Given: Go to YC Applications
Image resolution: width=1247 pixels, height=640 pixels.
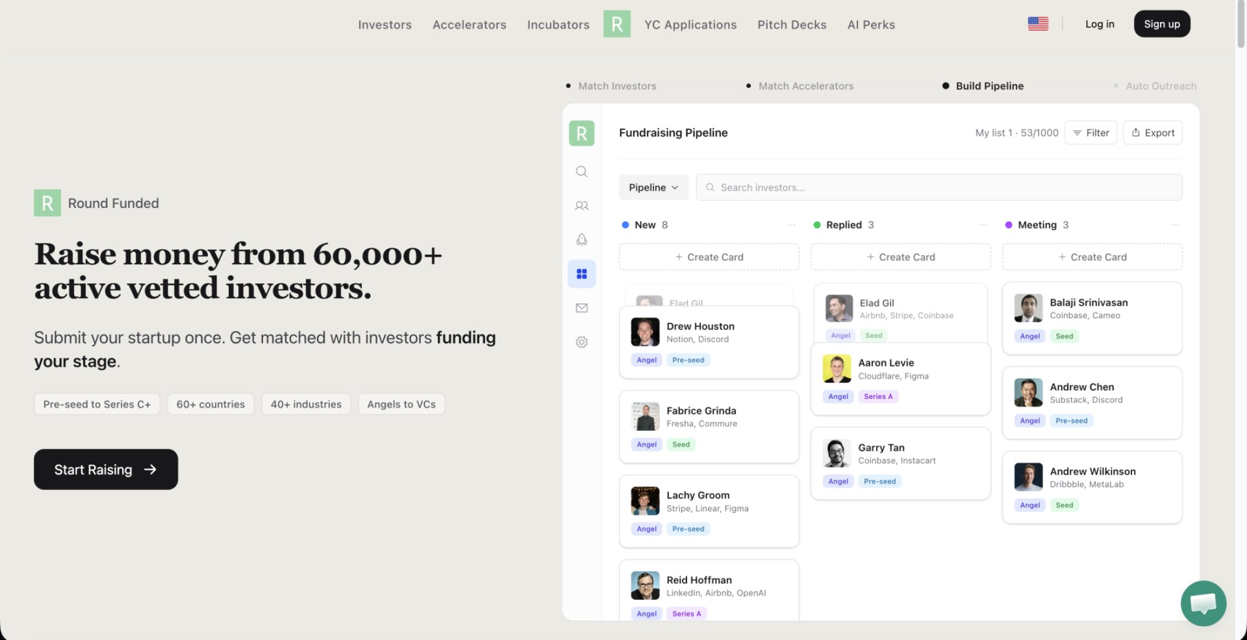Looking at the screenshot, I should click(690, 24).
